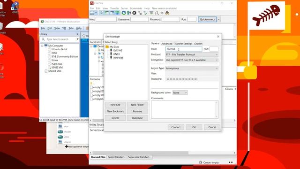
Task: Open VMware Library search options dropdown arrow
Action: tap(77, 39)
